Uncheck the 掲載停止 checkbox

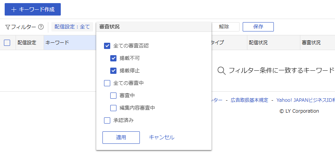(x=113, y=71)
